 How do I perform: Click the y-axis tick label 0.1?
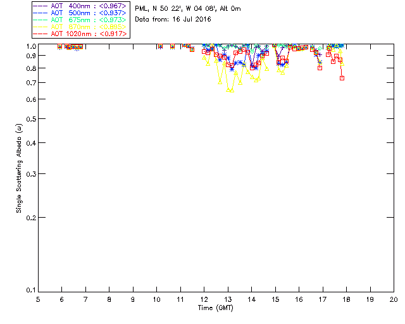tap(31, 290)
